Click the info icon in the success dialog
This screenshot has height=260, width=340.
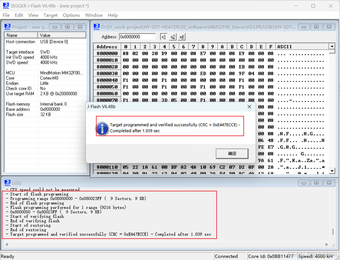tap(102, 129)
